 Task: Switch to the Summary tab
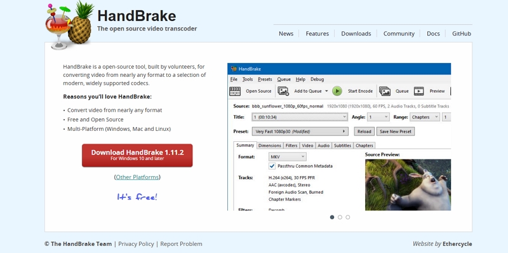pyautogui.click(x=245, y=146)
